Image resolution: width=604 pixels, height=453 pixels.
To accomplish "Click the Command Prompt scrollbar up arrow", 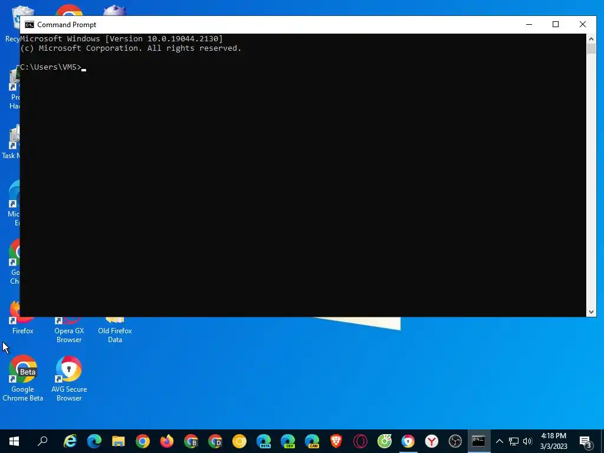I will click(591, 39).
